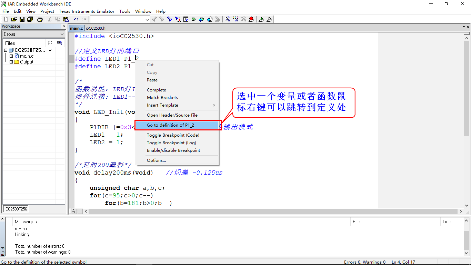Open the Window menu
The width and height of the screenshot is (471, 265).
[143, 11]
